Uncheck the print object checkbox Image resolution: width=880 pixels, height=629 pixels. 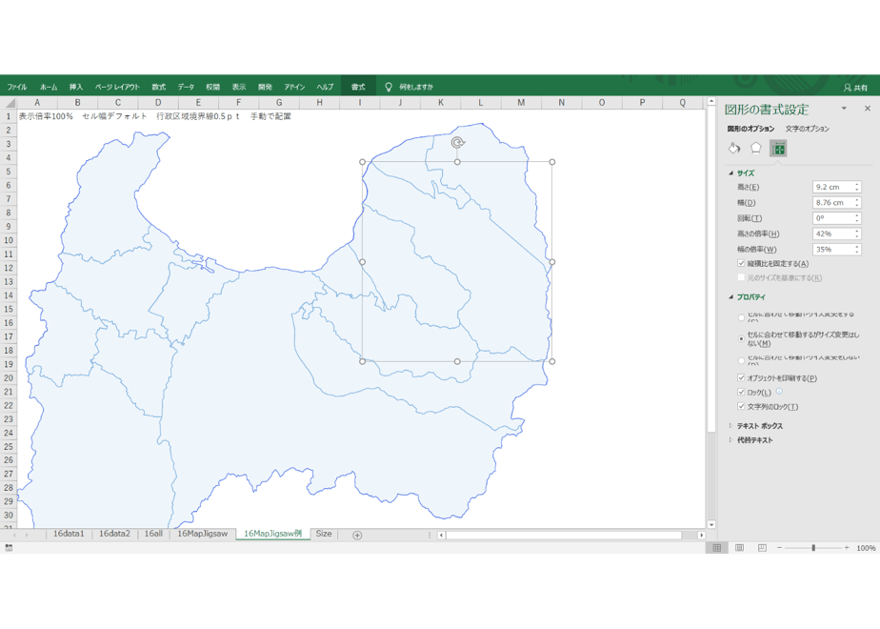(x=741, y=378)
